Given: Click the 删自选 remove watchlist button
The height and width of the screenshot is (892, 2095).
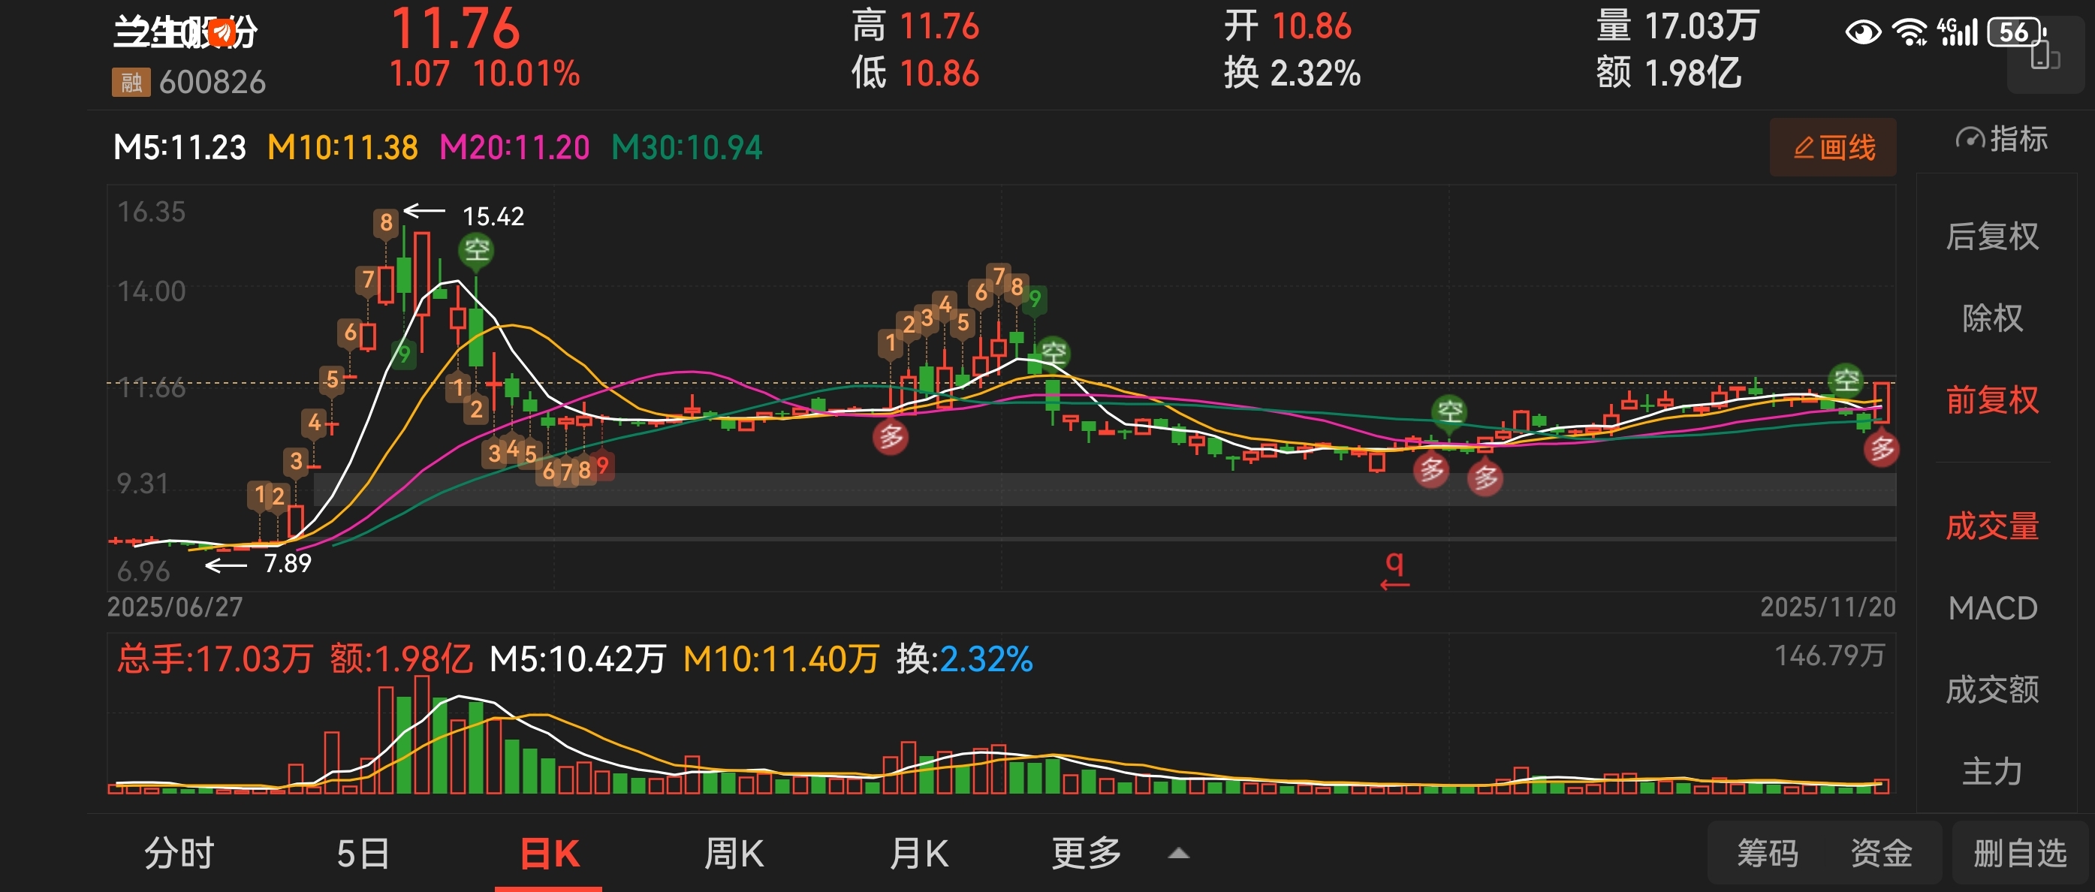Looking at the screenshot, I should coord(2019,854).
